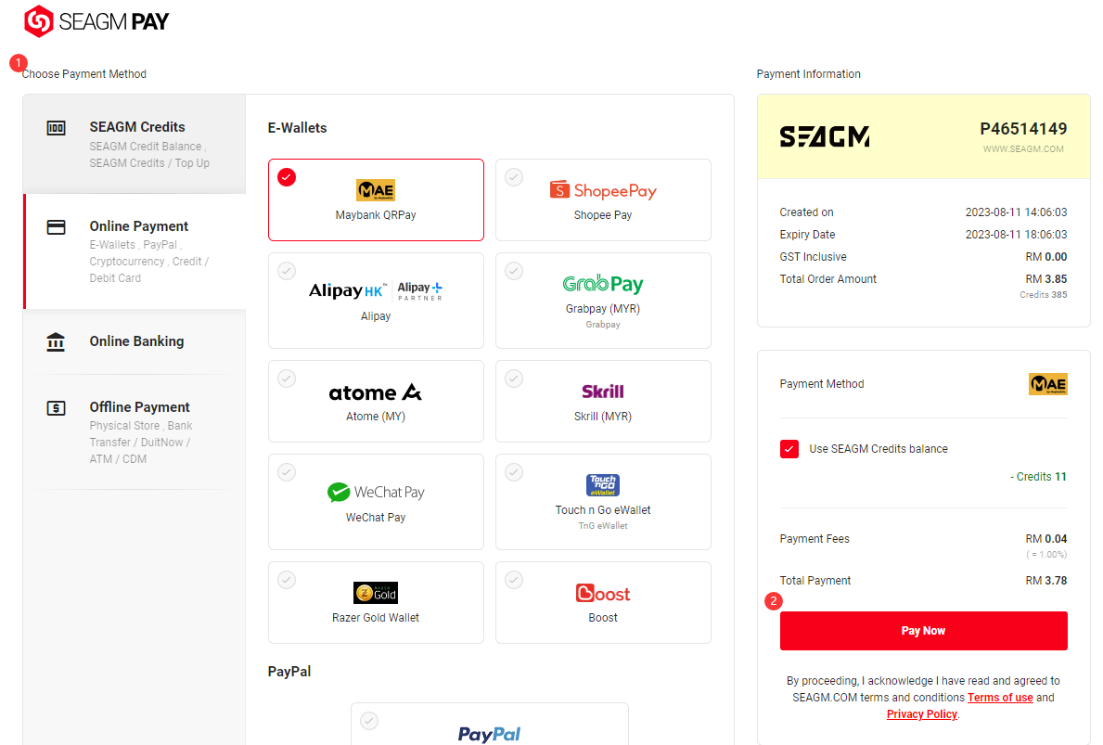
Task: Click the red Pay Now button
Action: 924,630
